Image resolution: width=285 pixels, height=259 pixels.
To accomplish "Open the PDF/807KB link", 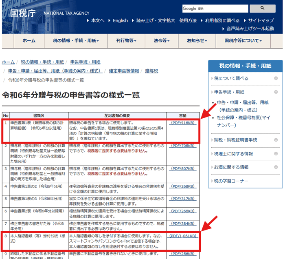I will (x=183, y=169).
